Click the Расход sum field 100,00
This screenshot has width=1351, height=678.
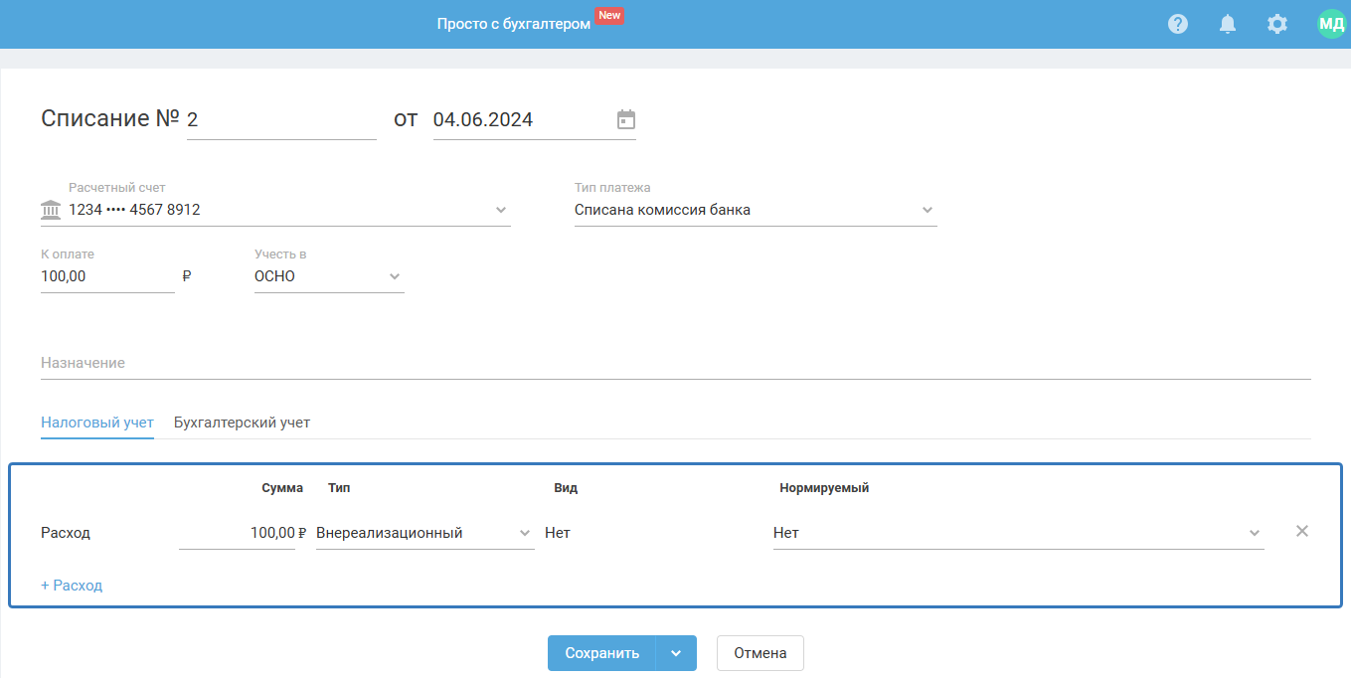pos(237,533)
